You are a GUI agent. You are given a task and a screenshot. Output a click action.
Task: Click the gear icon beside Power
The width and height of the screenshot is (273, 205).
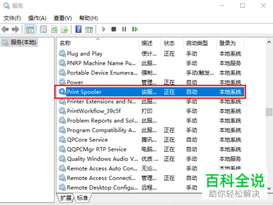(62, 82)
